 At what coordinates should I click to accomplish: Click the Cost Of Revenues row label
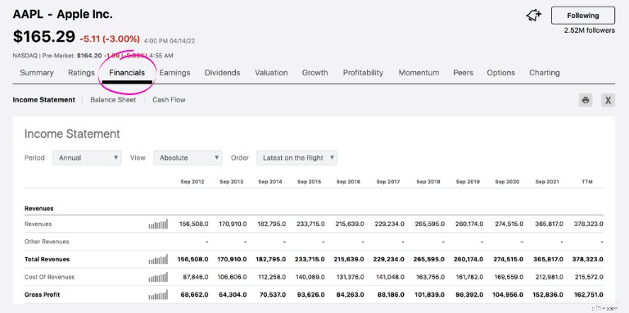click(49, 277)
